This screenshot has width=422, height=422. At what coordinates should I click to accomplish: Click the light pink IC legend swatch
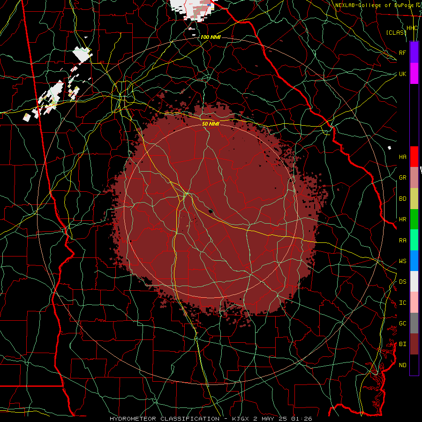click(414, 302)
